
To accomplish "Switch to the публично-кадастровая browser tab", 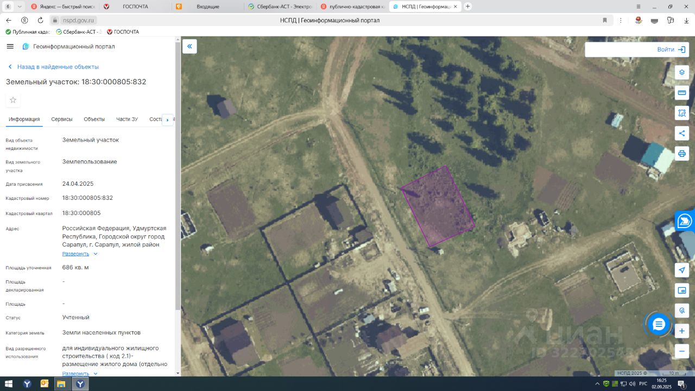I will click(352, 7).
